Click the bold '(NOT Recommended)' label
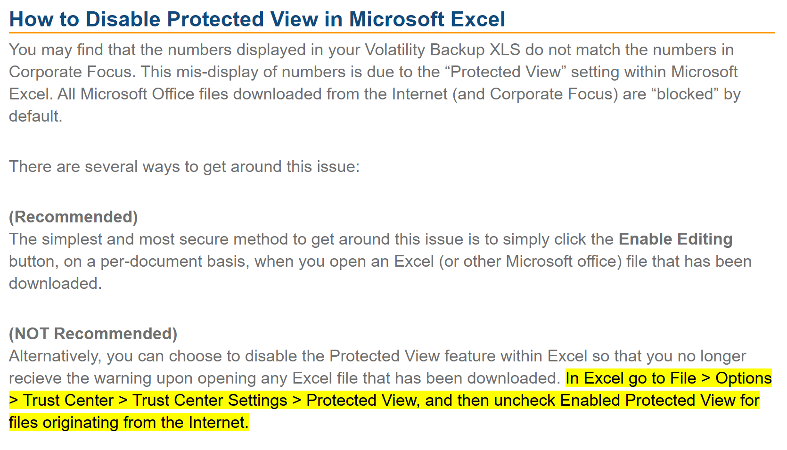This screenshot has width=787, height=450. pyautogui.click(x=93, y=334)
